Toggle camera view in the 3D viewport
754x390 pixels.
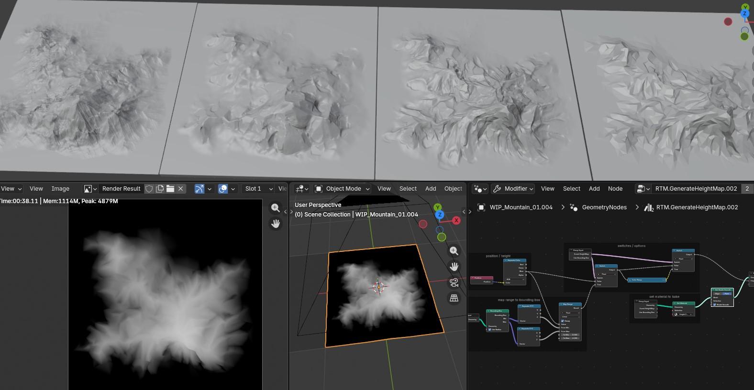454,282
